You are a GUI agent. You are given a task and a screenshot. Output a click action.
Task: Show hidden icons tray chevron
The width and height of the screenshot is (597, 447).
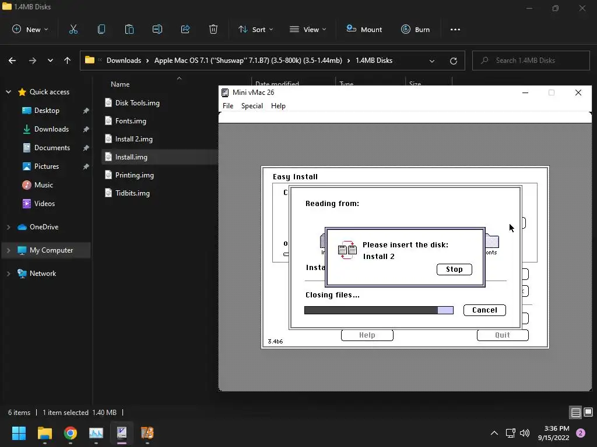(494, 433)
